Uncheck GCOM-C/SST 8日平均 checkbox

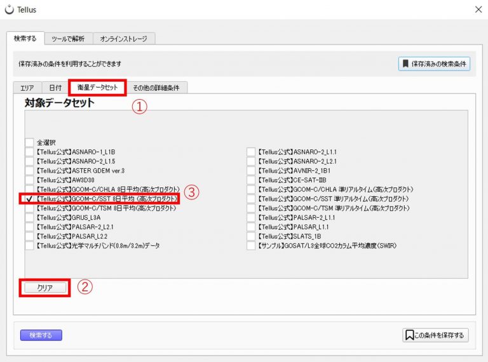(x=30, y=199)
